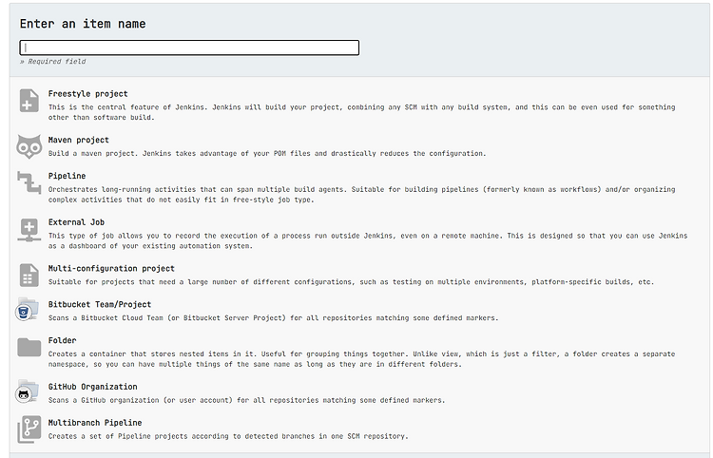Choose the Freestyle project title
Screen dimensions: 713x458
click(x=87, y=94)
